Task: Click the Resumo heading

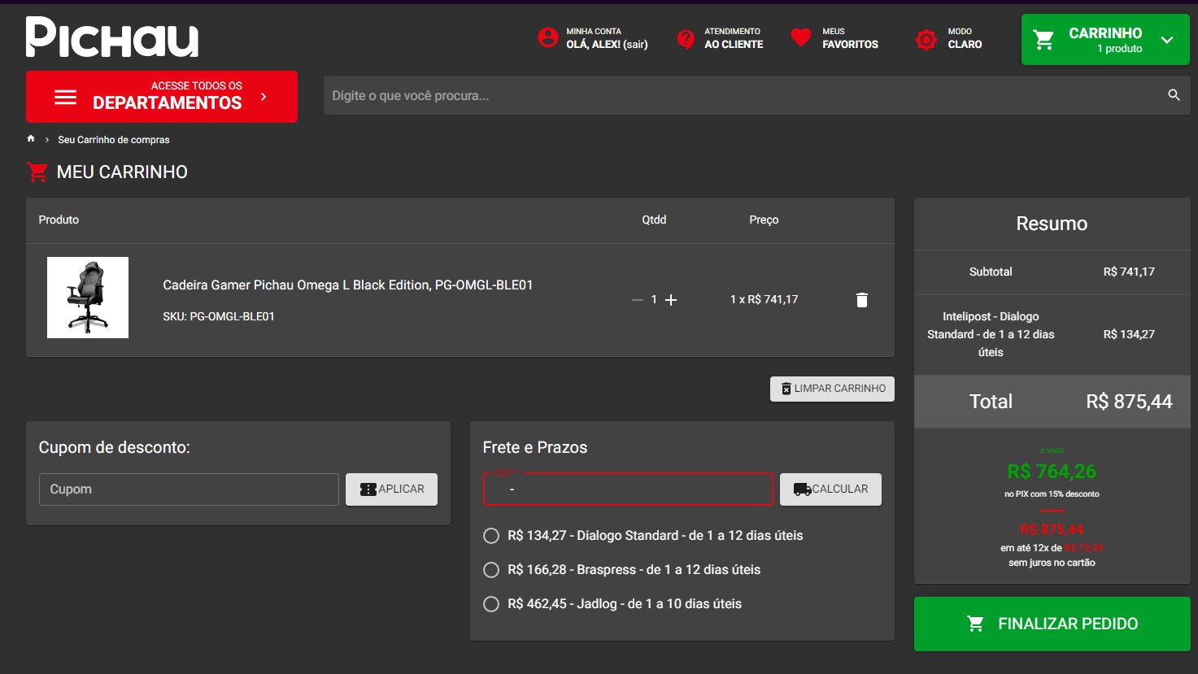Action: click(1052, 224)
